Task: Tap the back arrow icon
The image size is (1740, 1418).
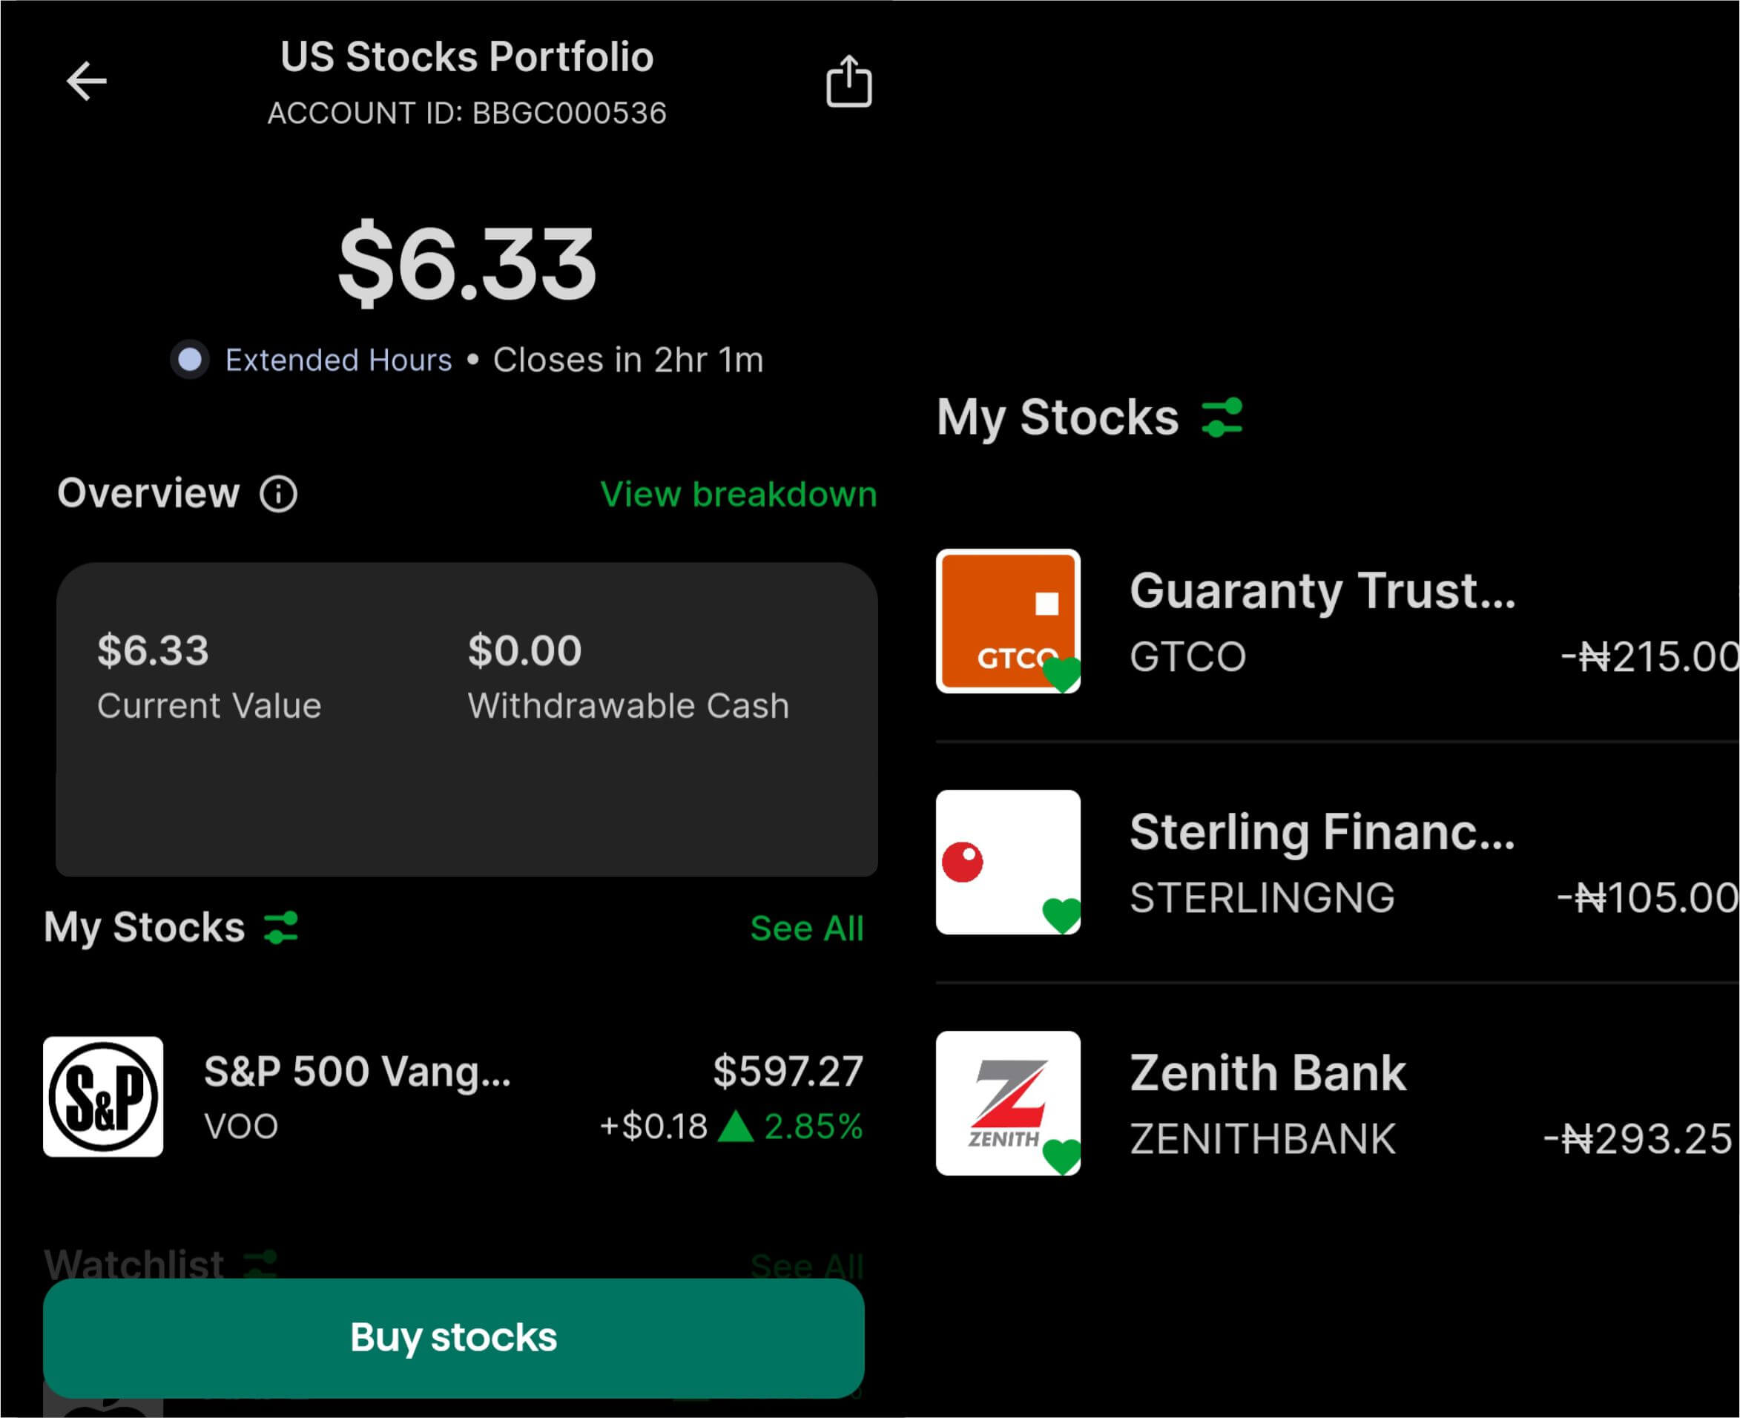Action: pyautogui.click(x=87, y=81)
